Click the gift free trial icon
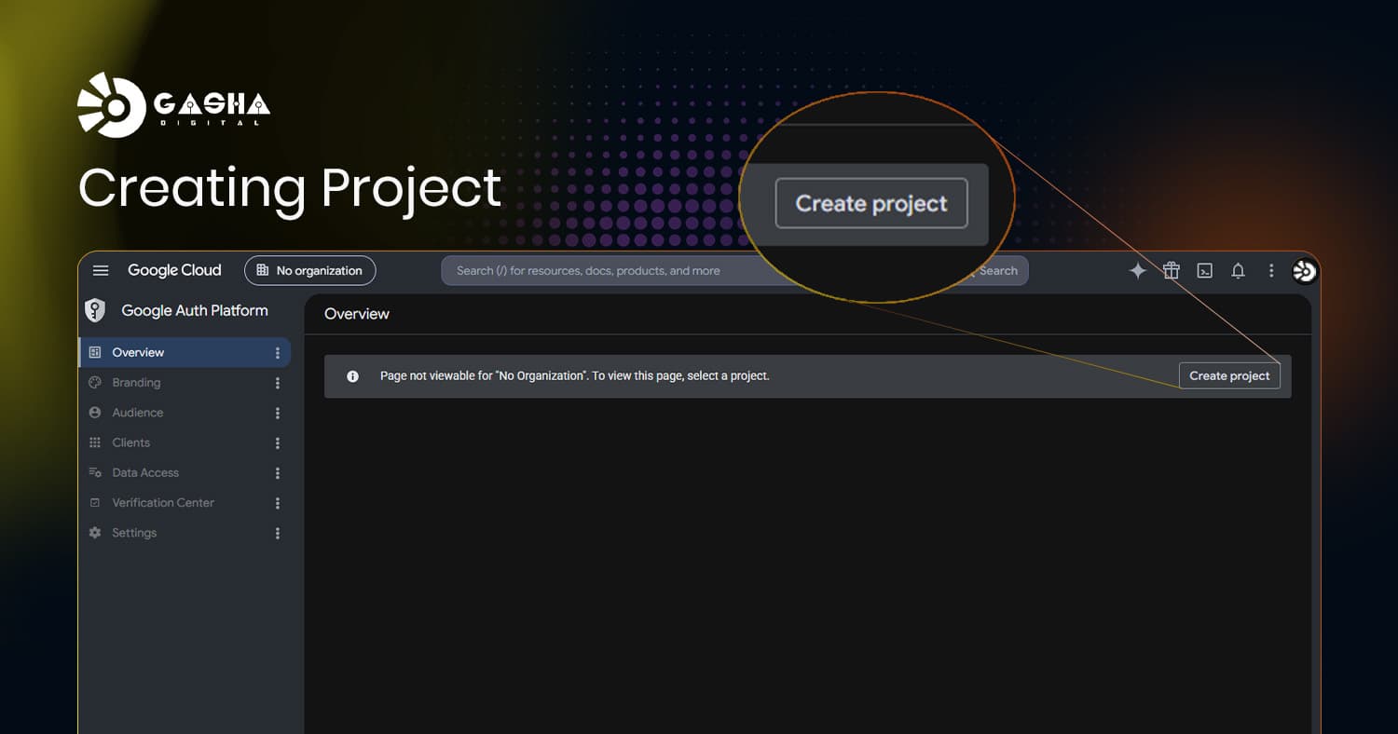Screen dimensions: 1398x734 pos(1172,270)
